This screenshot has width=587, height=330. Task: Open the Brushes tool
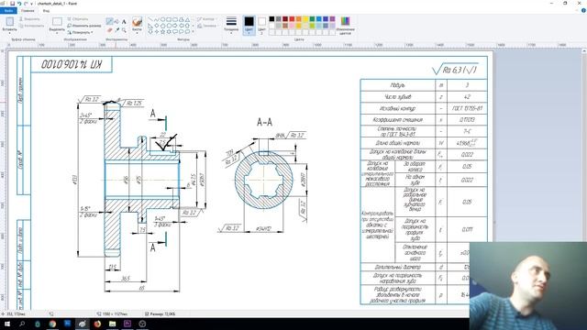137,22
